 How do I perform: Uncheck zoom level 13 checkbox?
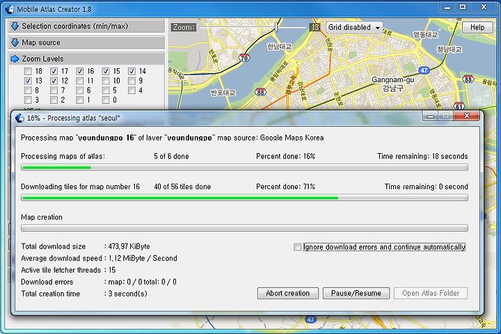click(28, 81)
